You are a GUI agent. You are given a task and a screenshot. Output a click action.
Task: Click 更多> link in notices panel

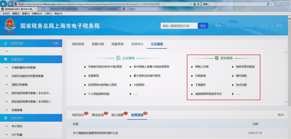point(281,115)
